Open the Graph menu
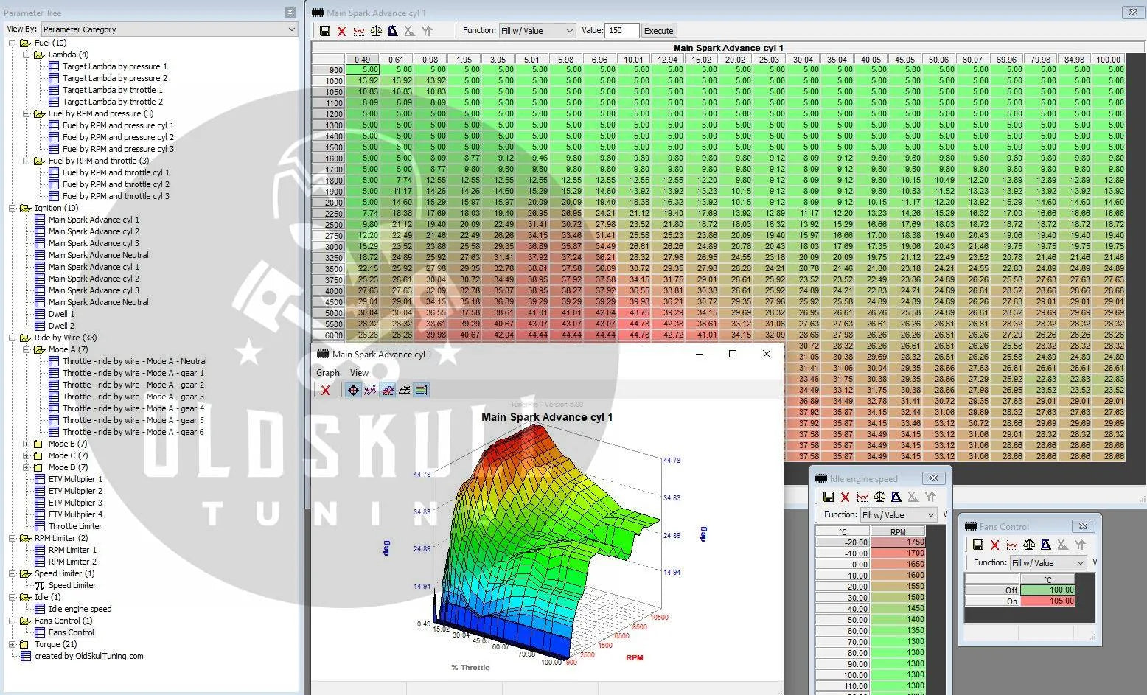The width and height of the screenshot is (1147, 695). click(x=327, y=373)
